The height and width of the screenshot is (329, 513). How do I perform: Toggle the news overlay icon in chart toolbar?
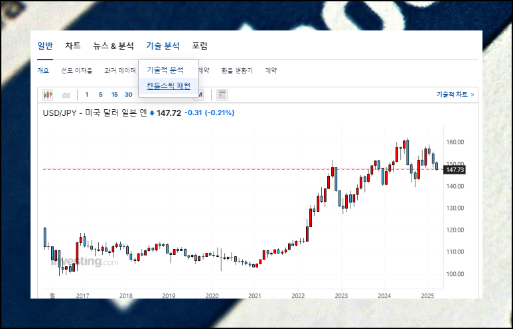click(222, 95)
